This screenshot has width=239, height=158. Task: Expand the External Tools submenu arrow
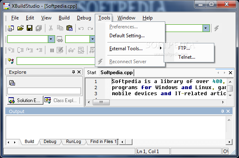(x=161, y=48)
